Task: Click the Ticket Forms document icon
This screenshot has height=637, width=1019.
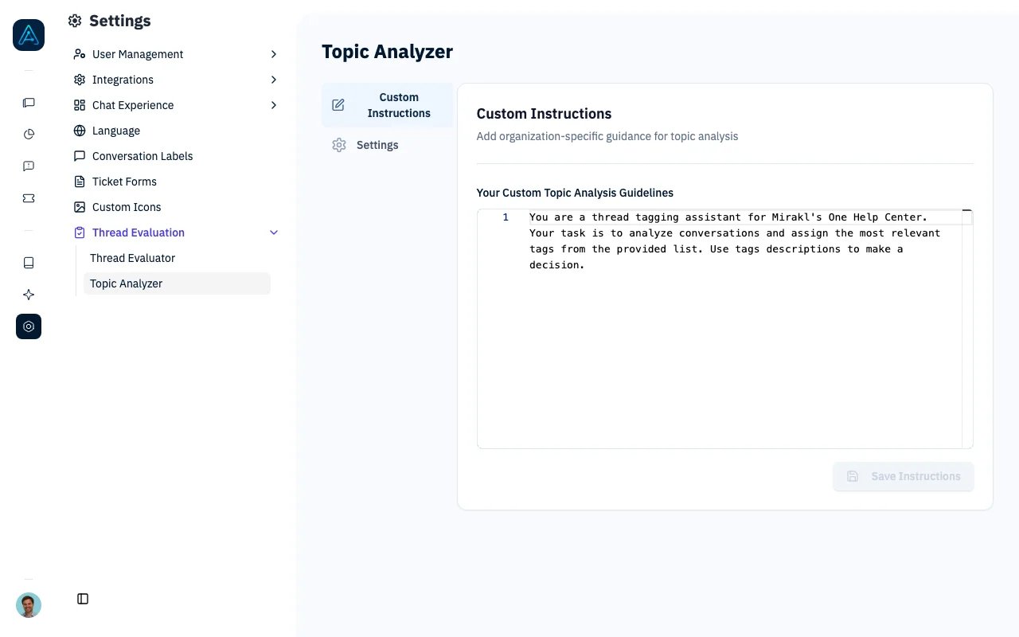Action: point(80,182)
